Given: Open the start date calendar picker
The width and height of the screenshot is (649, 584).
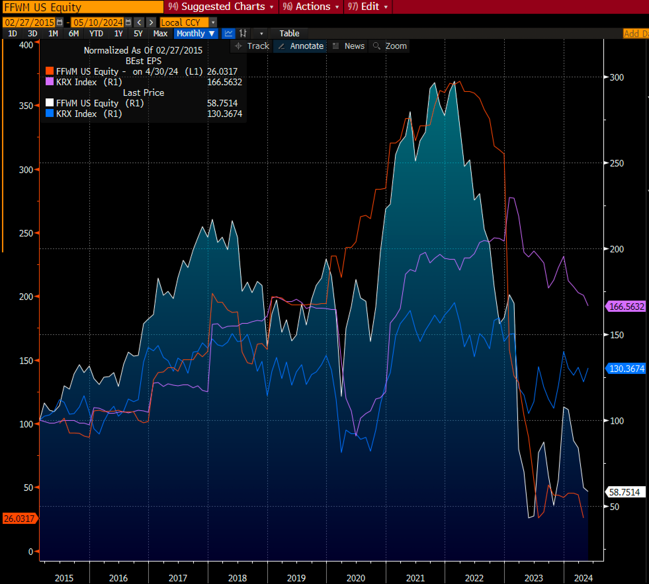Looking at the screenshot, I should coord(60,22).
